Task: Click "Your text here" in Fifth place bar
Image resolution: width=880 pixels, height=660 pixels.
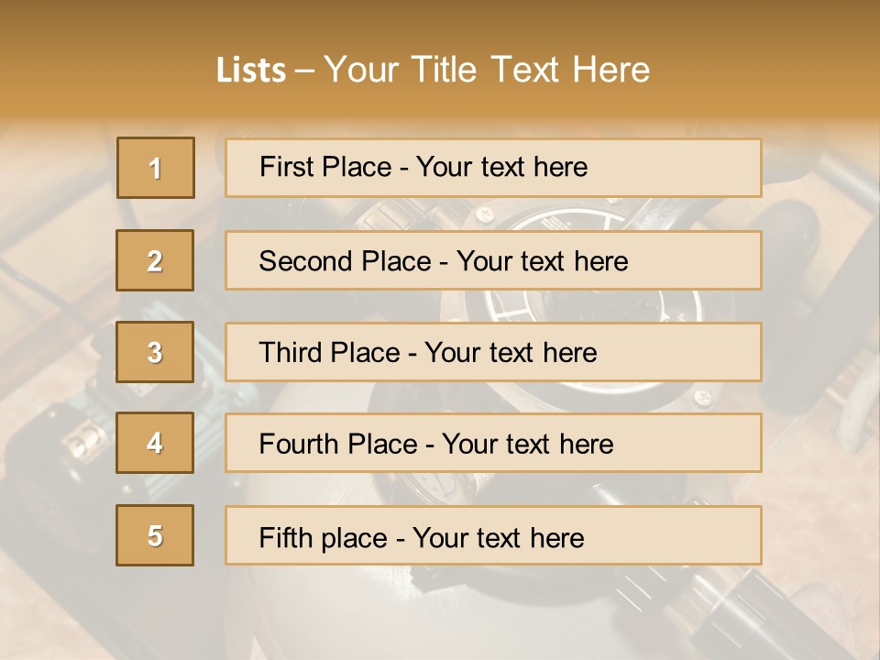Action: point(498,537)
